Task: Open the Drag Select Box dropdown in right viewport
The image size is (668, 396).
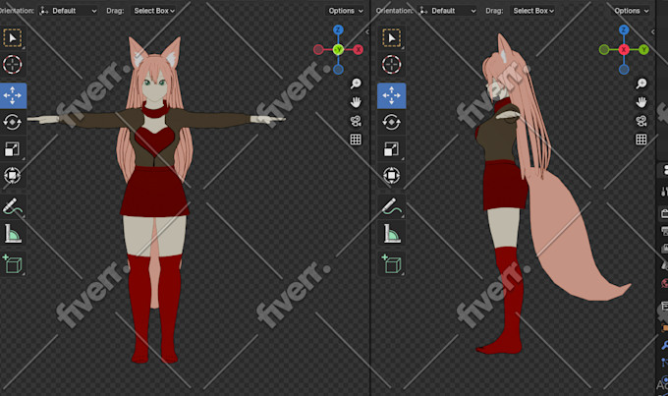Action: pyautogui.click(x=533, y=11)
